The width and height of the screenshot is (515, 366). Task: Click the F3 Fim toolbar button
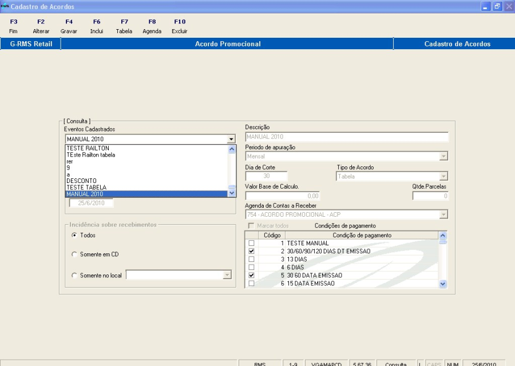pyautogui.click(x=14, y=26)
